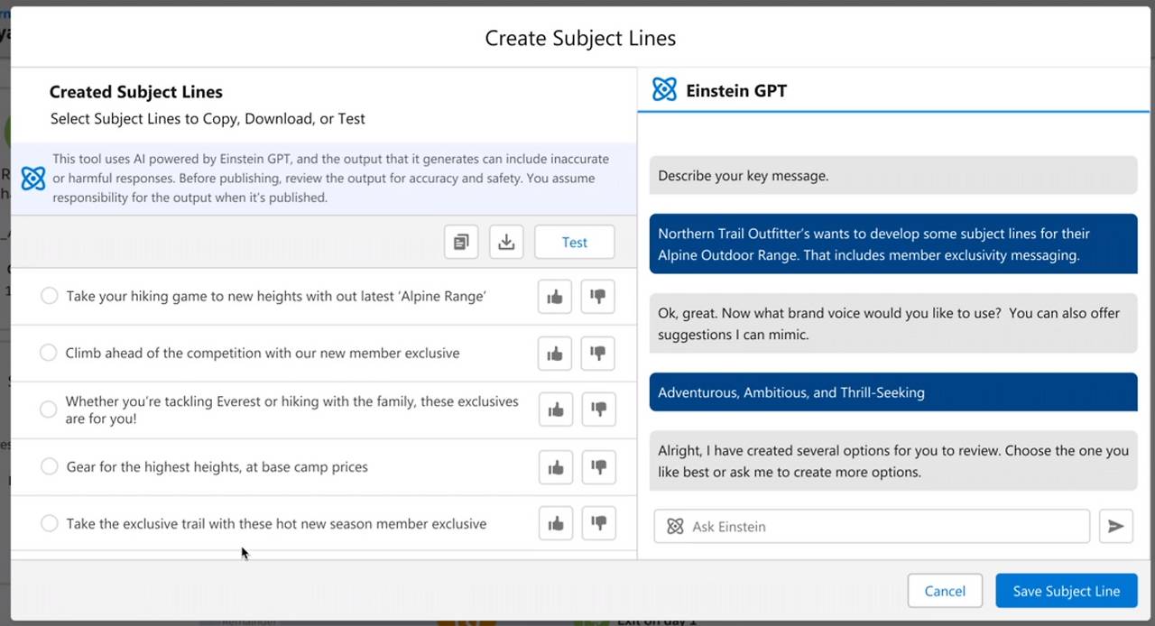This screenshot has height=626, width=1155.
Task: Click the Test button
Action: [574, 242]
